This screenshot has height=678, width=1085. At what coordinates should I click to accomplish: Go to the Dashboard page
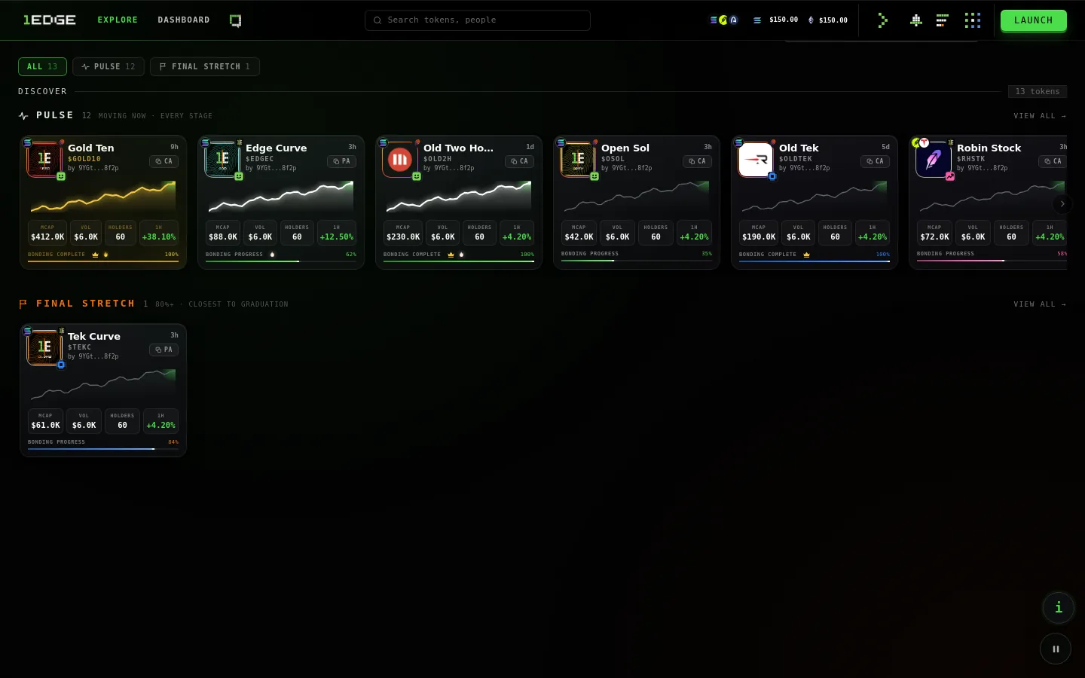[x=184, y=20]
